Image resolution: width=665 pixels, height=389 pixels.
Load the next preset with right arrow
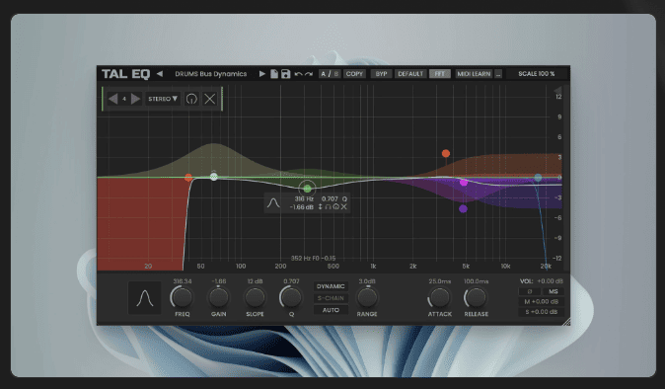pos(262,74)
